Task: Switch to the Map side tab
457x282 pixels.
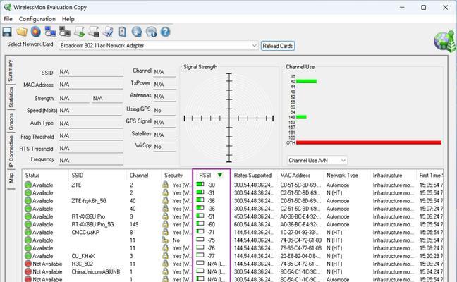Action: point(11,178)
